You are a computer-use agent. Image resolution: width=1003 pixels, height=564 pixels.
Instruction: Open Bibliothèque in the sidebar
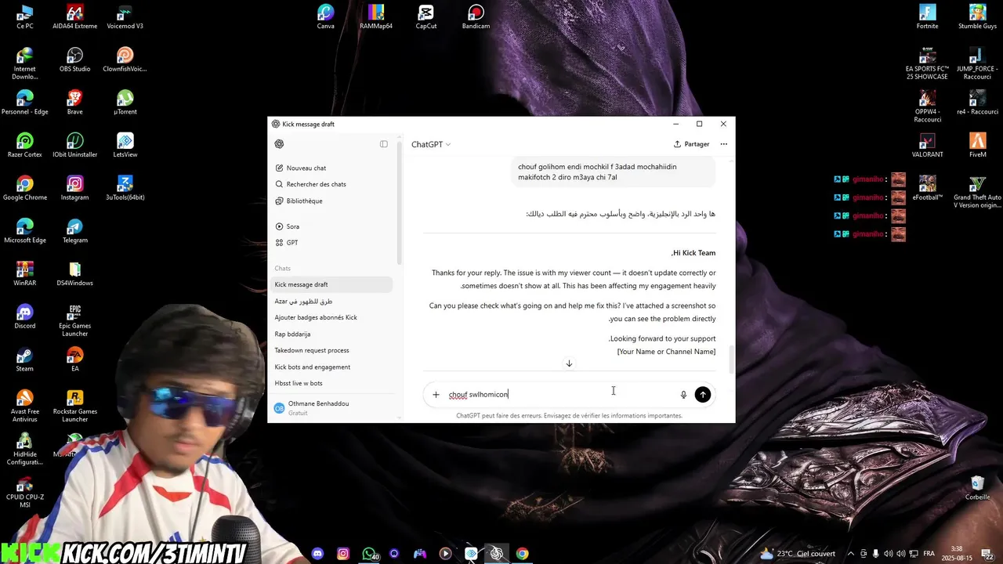(x=332, y=201)
